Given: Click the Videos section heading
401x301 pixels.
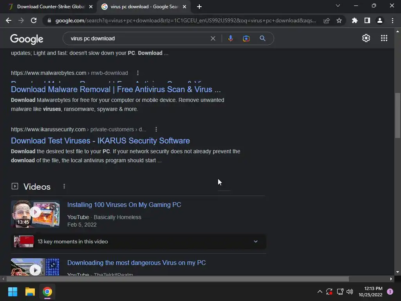Looking at the screenshot, I should click(x=37, y=187).
